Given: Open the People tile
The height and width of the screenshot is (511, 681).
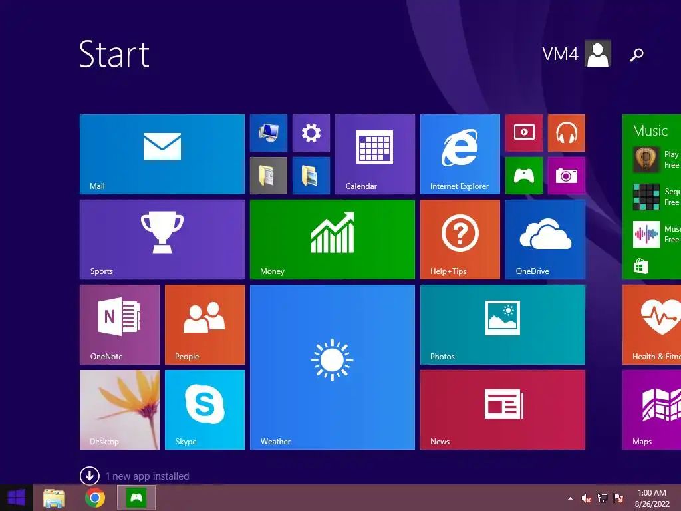Looking at the screenshot, I should click(205, 325).
